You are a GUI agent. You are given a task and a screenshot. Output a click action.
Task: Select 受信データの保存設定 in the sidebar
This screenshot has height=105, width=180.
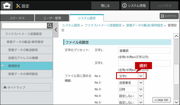pyautogui.click(x=26, y=74)
